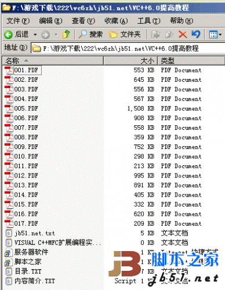Select the 目录.TXT file icon
The image size is (225, 290).
coord(9,271)
